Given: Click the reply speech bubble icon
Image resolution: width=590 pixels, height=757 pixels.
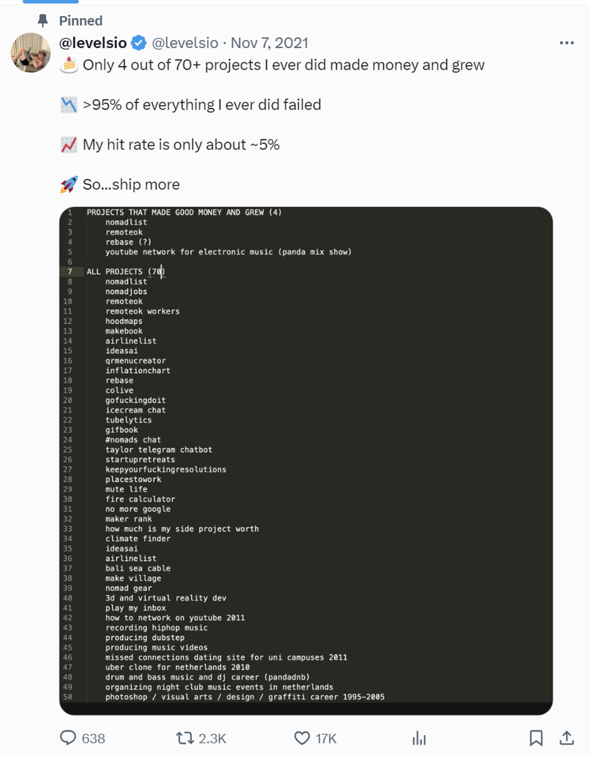Looking at the screenshot, I should [68, 738].
